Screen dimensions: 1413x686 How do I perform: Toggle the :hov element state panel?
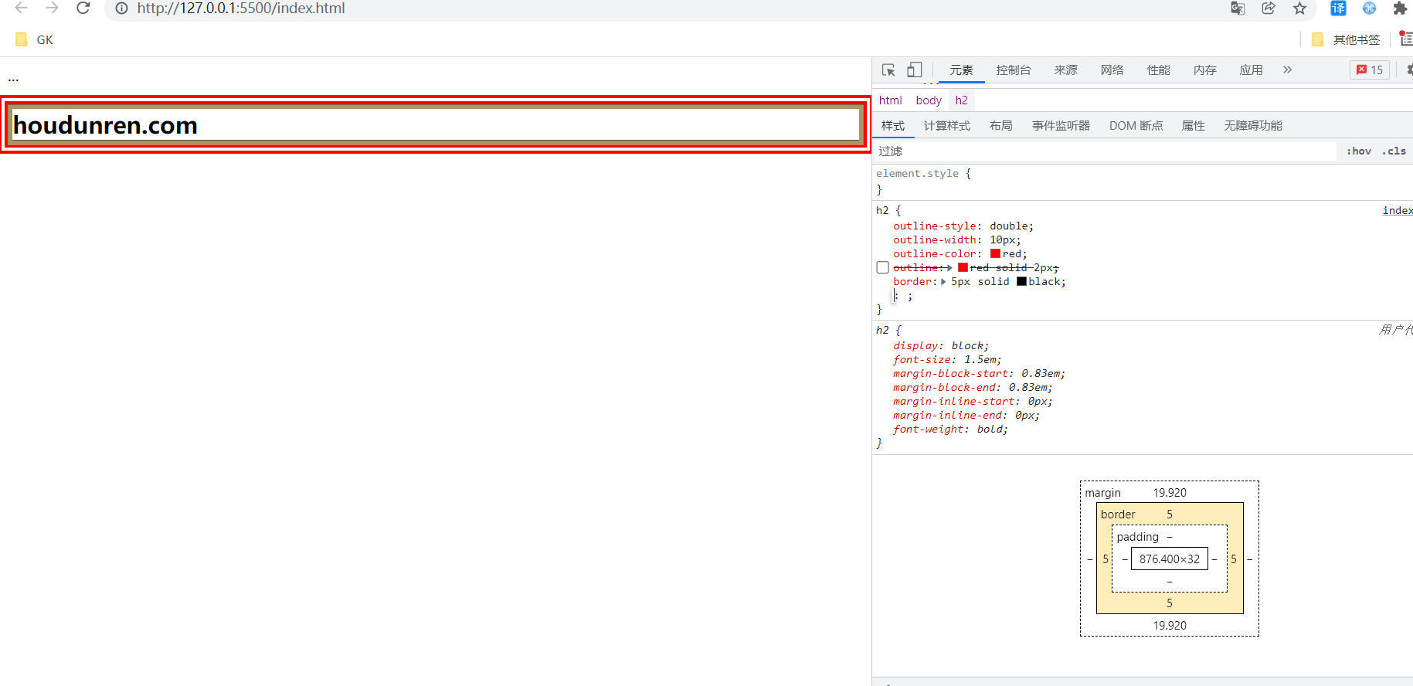coord(1358,151)
